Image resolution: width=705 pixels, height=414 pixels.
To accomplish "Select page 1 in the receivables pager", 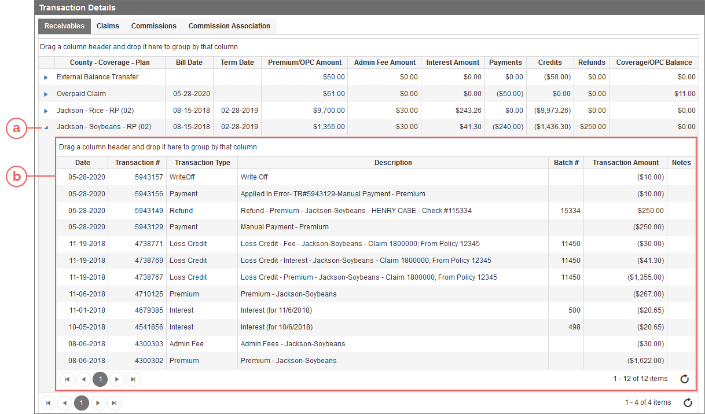I will [x=81, y=402].
